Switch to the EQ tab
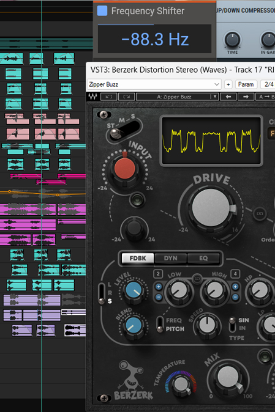 point(203,258)
